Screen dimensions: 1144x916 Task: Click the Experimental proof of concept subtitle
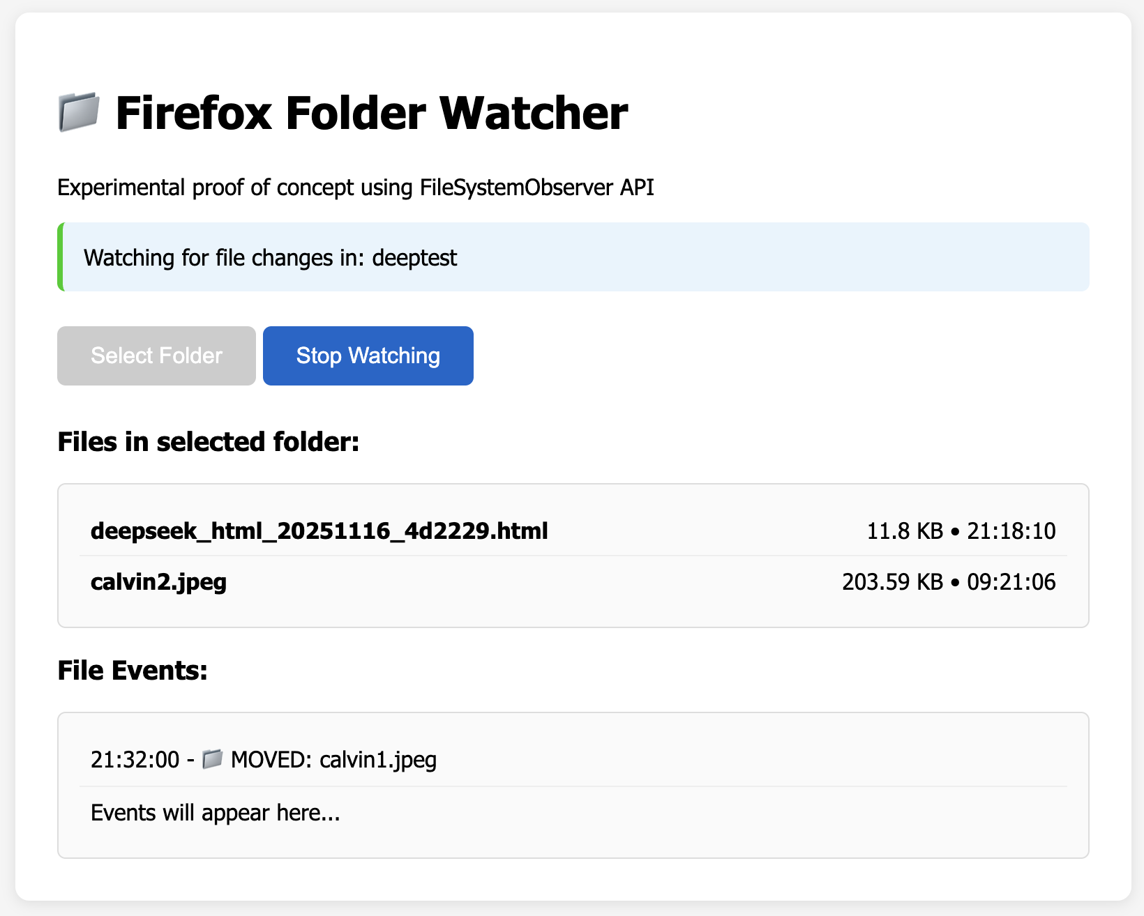click(355, 188)
